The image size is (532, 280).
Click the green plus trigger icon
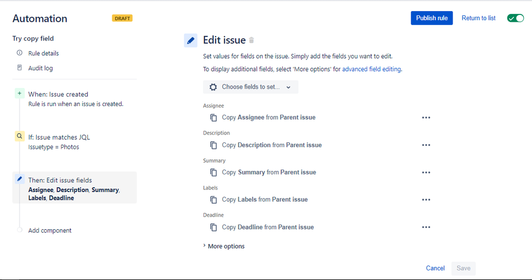coord(20,93)
